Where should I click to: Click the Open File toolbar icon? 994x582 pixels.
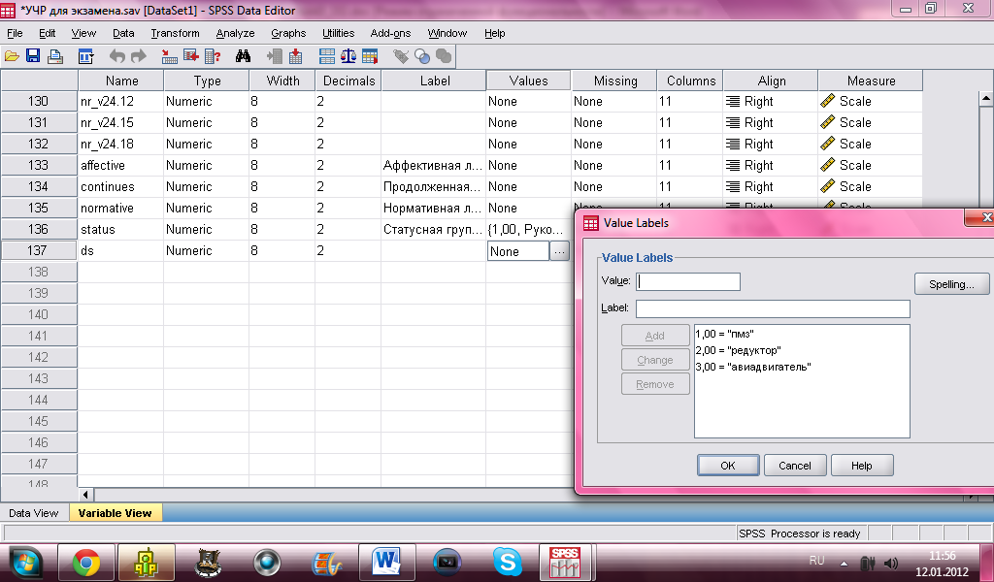12,56
